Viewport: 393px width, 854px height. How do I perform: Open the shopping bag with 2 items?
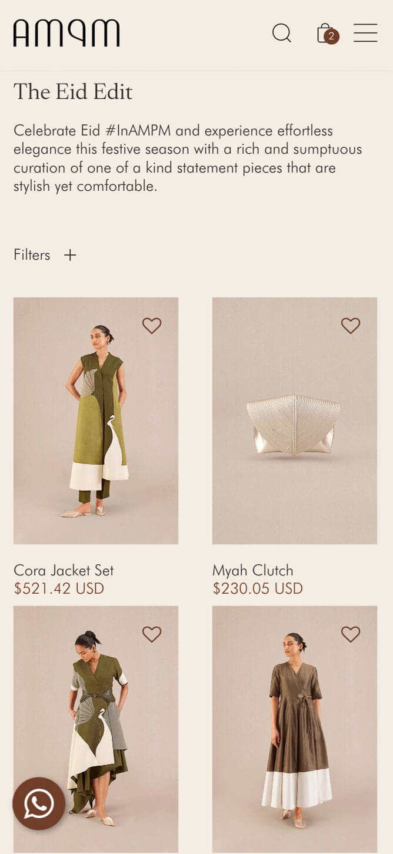(326, 34)
